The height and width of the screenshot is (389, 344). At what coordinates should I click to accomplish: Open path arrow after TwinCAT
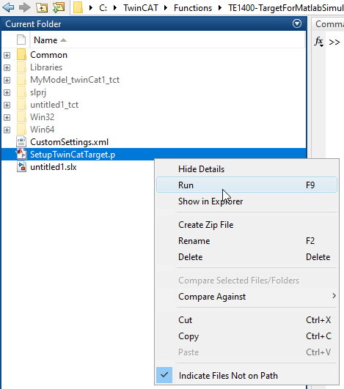[x=166, y=8]
